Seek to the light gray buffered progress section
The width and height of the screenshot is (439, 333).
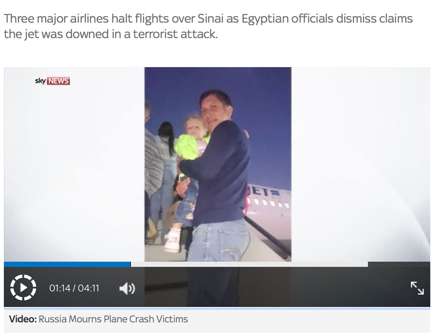(x=249, y=264)
